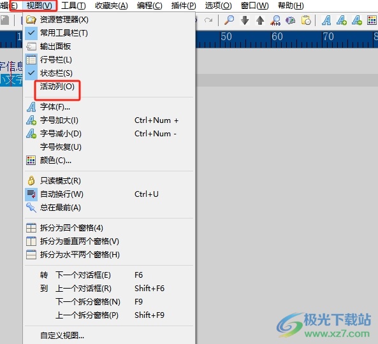
Task: Open the 编程(C) menu
Action: [x=150, y=5]
